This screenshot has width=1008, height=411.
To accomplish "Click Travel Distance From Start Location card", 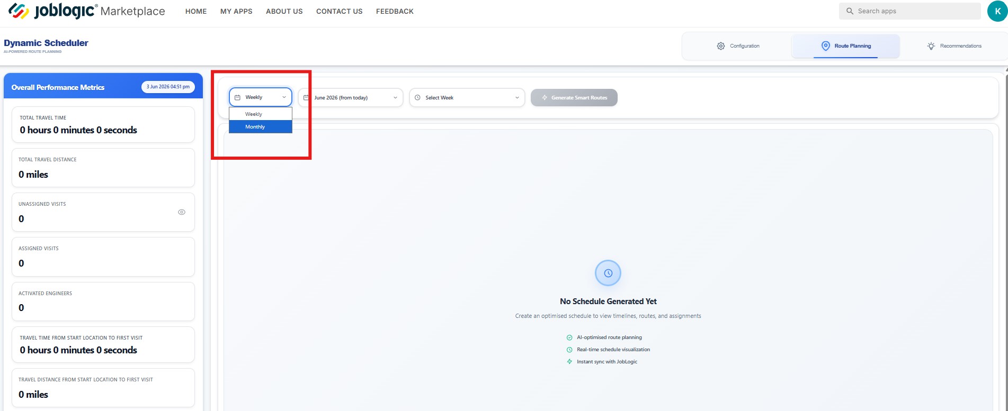I will 103,388.
